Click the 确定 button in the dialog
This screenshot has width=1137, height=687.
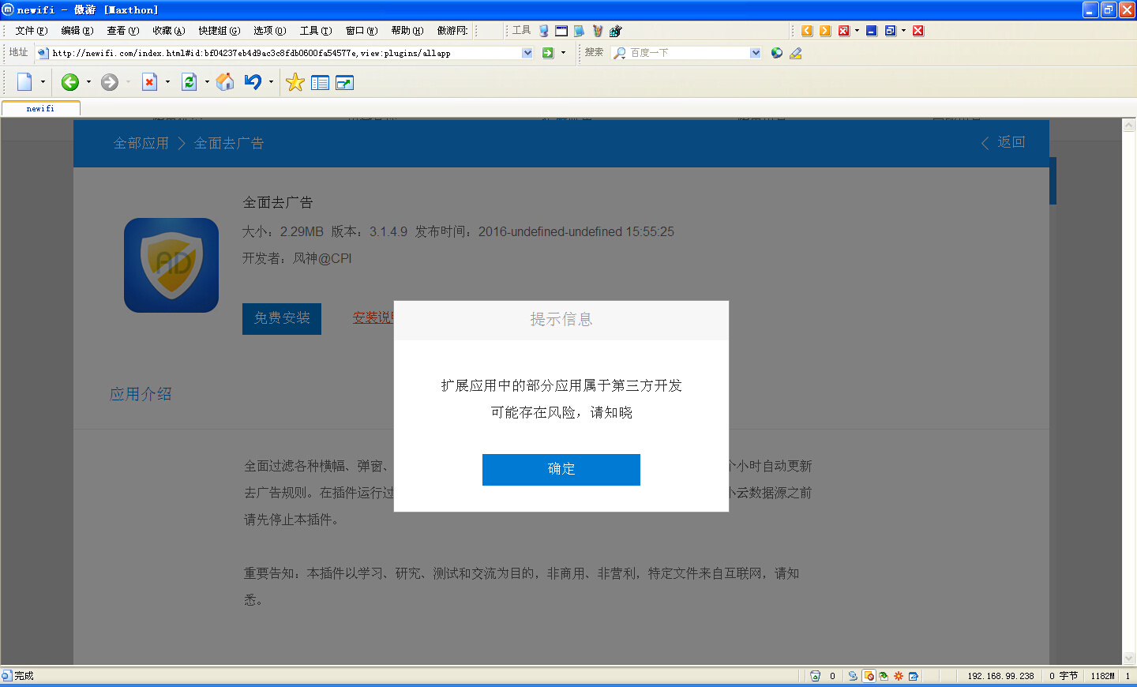pos(561,469)
